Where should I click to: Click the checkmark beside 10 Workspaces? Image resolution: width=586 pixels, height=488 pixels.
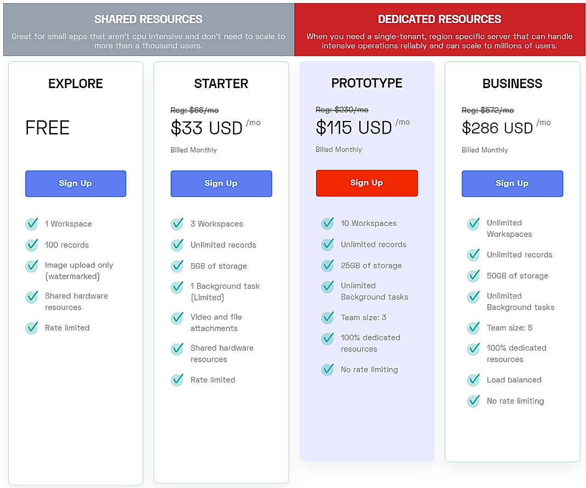(328, 223)
